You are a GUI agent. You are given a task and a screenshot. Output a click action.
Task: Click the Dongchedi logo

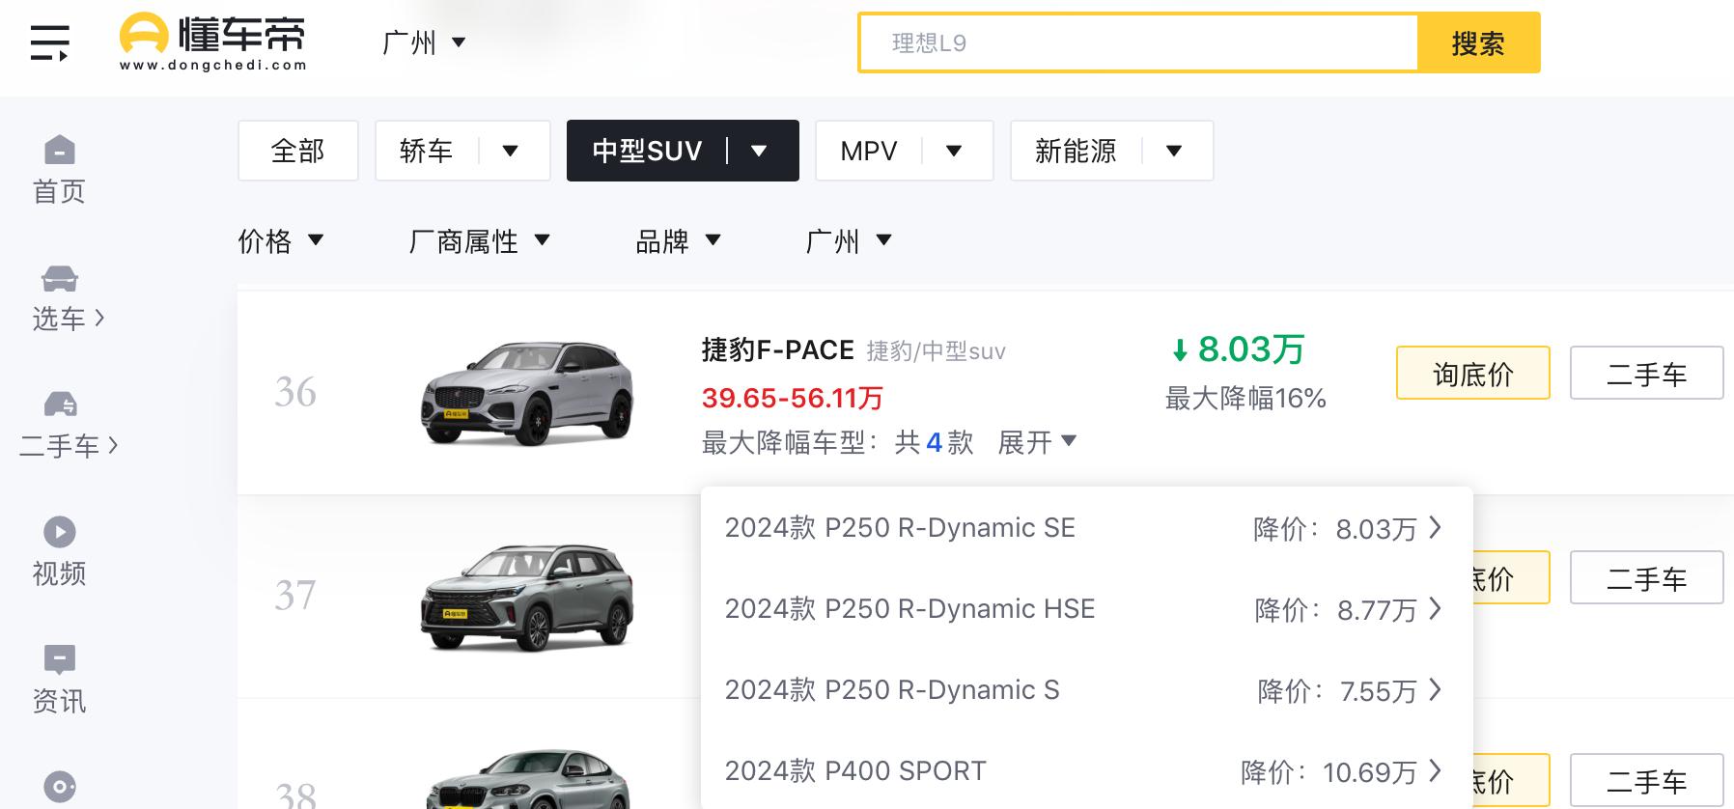212,42
